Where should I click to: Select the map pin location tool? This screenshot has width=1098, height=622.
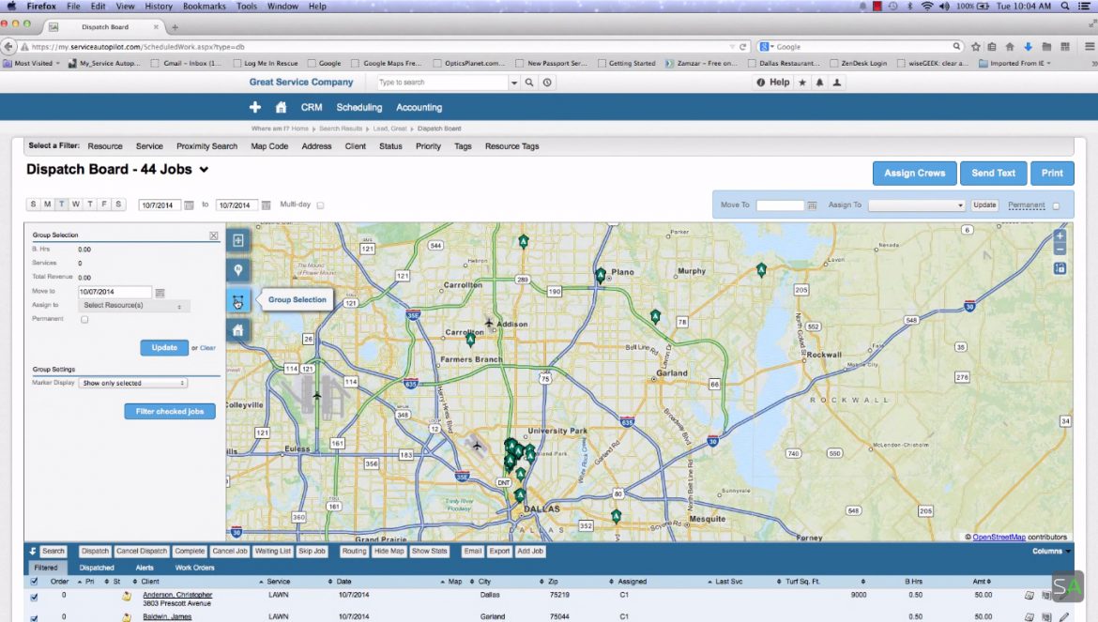pyautogui.click(x=237, y=270)
